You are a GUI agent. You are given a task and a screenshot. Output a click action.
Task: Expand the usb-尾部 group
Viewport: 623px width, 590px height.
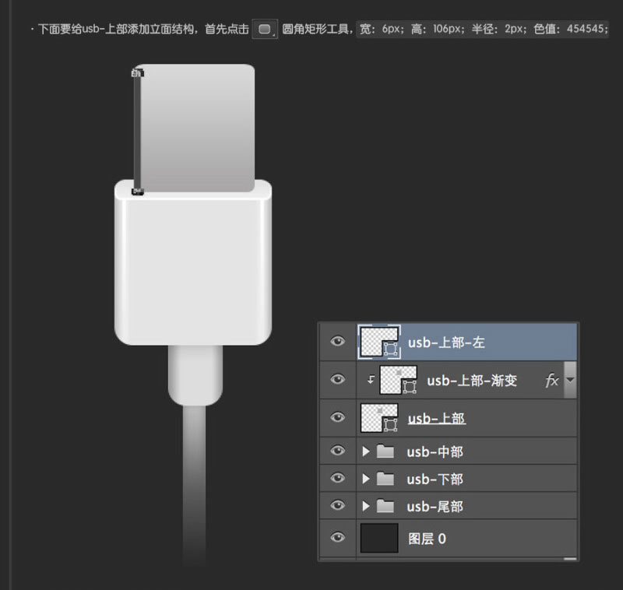click(366, 506)
